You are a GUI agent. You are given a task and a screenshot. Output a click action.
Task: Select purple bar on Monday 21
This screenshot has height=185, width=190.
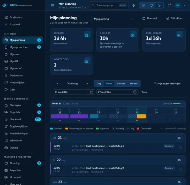point(60,116)
